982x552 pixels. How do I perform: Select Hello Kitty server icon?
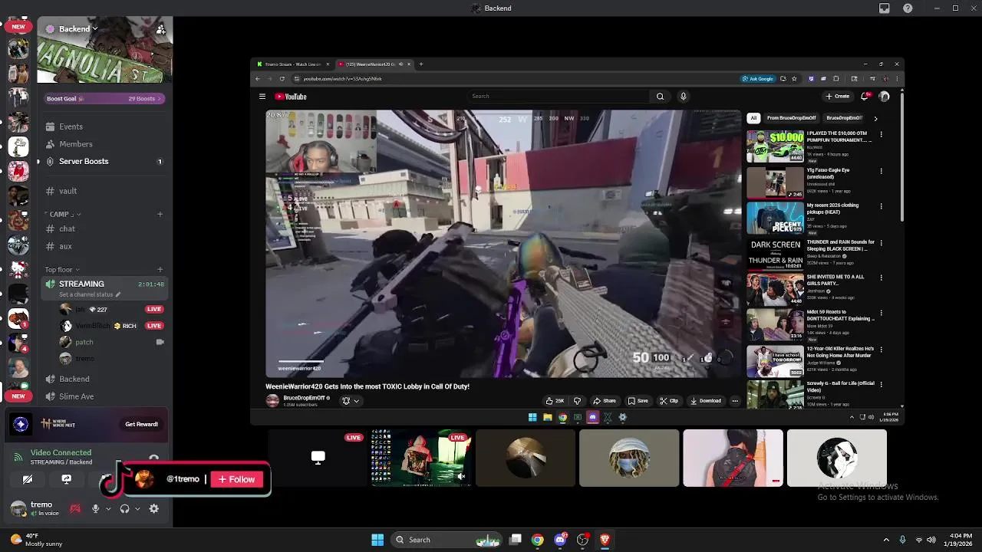click(x=18, y=270)
